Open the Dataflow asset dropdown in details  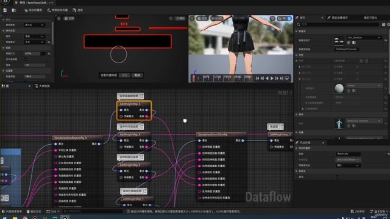click(364, 38)
